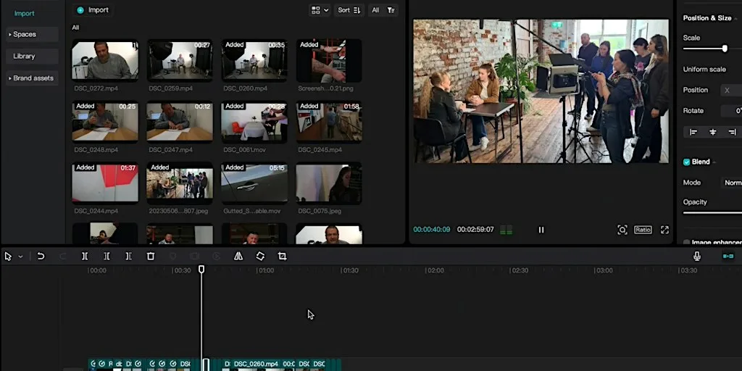Select DSC_0248.mp4 thumbnail
The width and height of the screenshot is (742, 371).
pos(105,122)
